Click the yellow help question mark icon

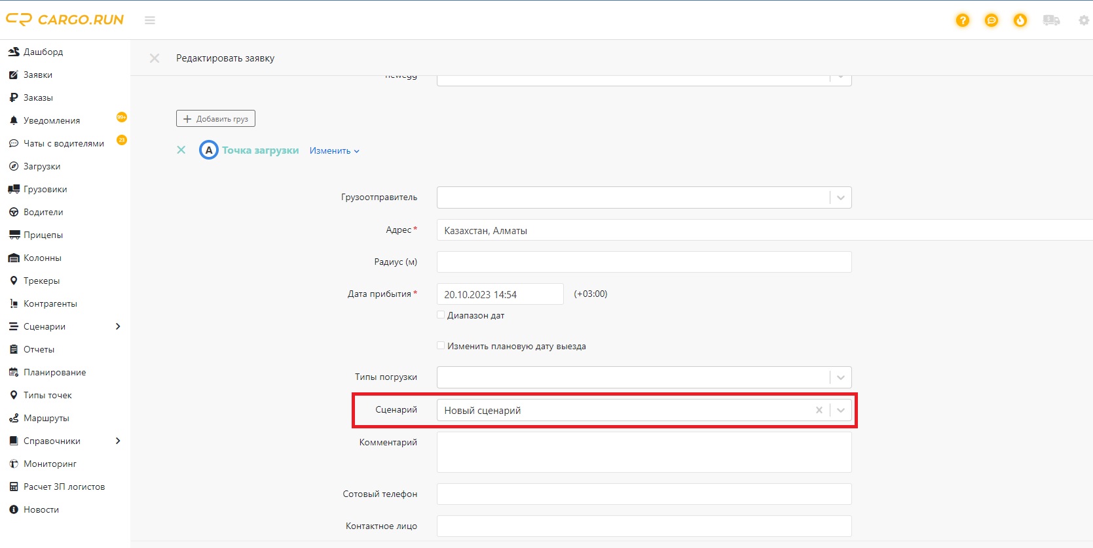click(x=962, y=20)
